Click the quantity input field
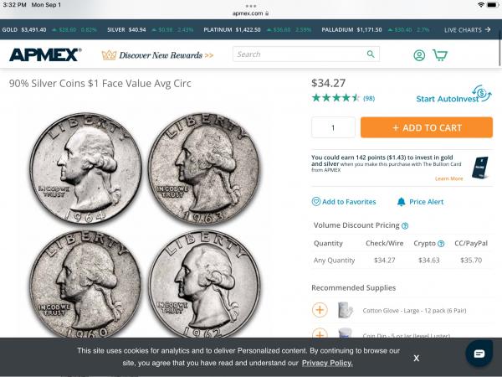This screenshot has width=502, height=377. (x=333, y=127)
